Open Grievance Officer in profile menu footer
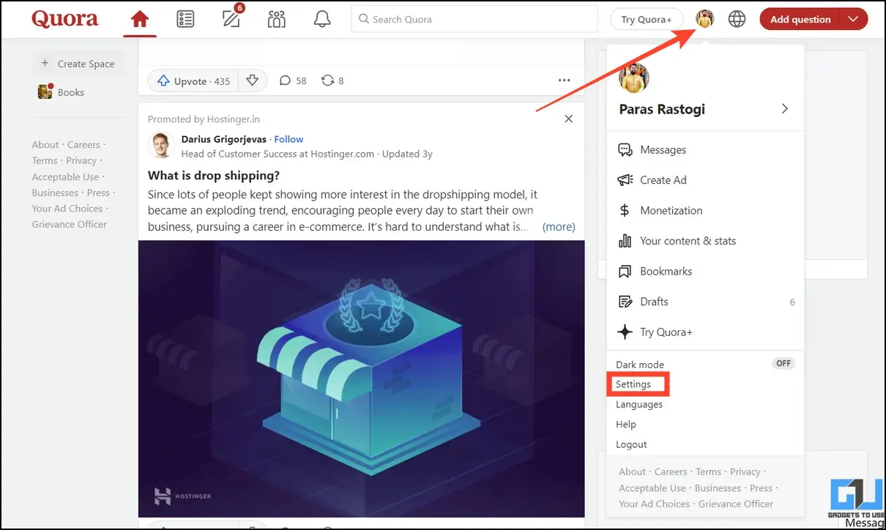Viewport: 886px width, 530px height. coord(736,504)
